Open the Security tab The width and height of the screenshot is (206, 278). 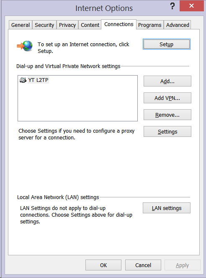click(44, 25)
